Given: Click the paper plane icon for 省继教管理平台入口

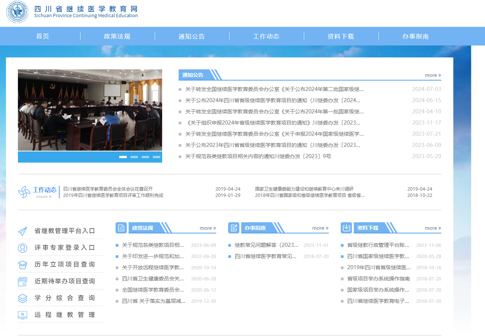Looking at the screenshot, I should pyautogui.click(x=23, y=231).
